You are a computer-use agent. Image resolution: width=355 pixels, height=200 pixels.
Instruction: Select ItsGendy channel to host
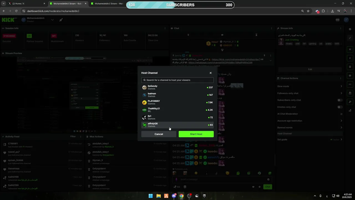tap(177, 87)
